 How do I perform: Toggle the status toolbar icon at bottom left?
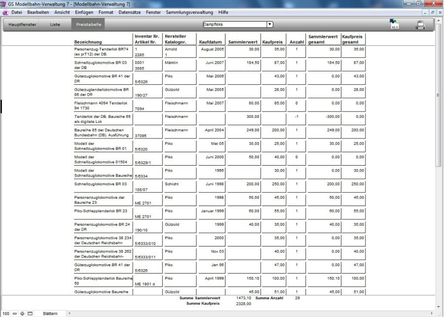30,314
